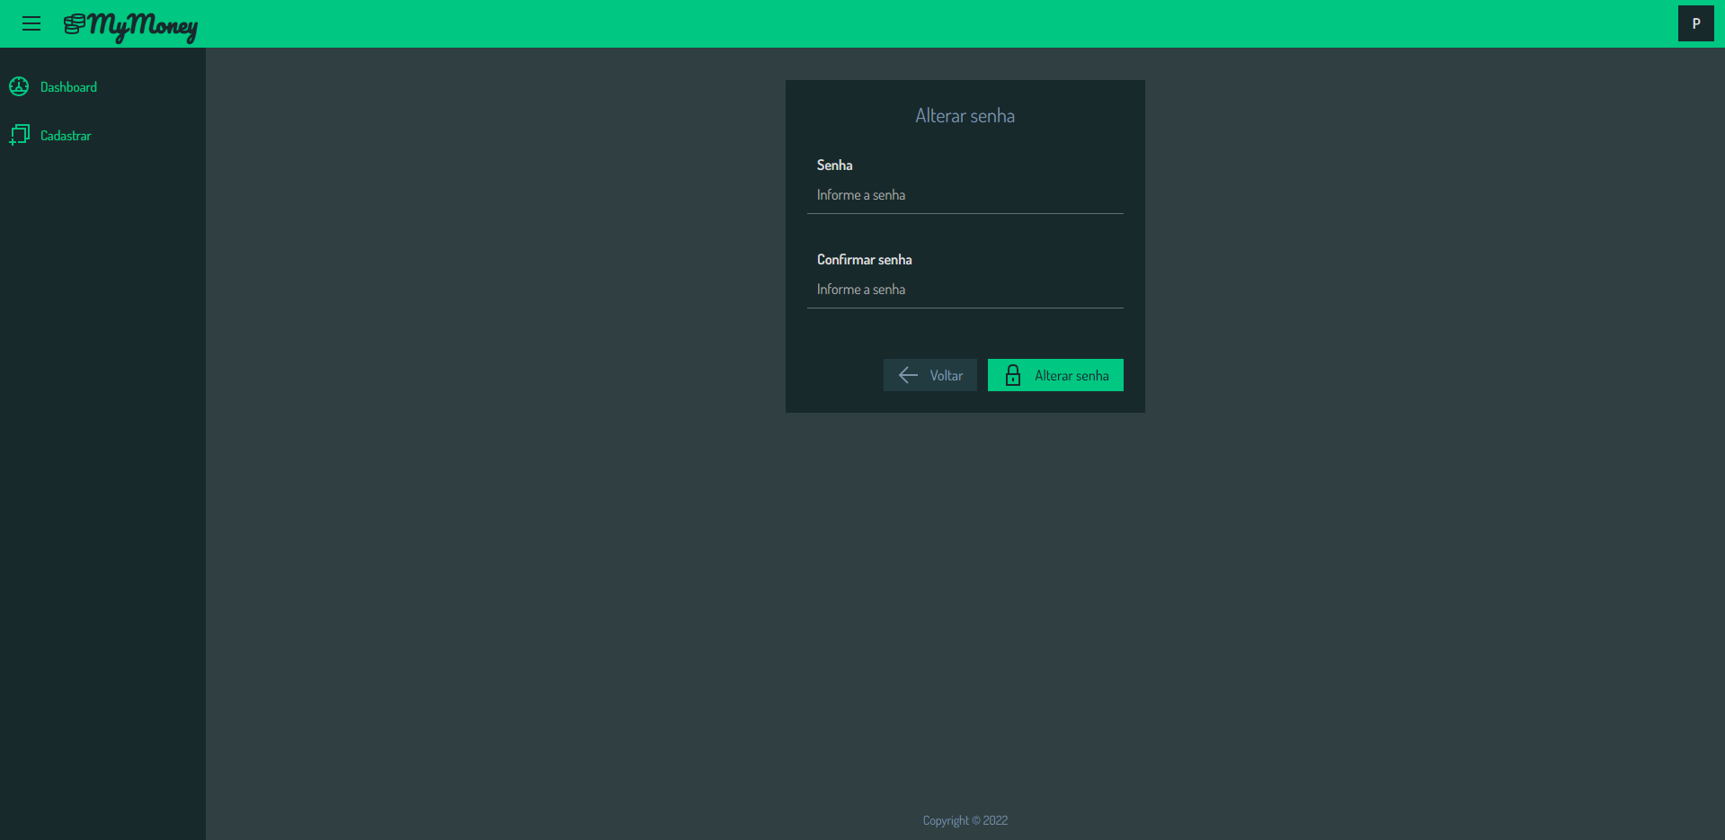Screen dimensions: 1725x840
Task: Toggle the hamburger menu icon
Action: [31, 23]
